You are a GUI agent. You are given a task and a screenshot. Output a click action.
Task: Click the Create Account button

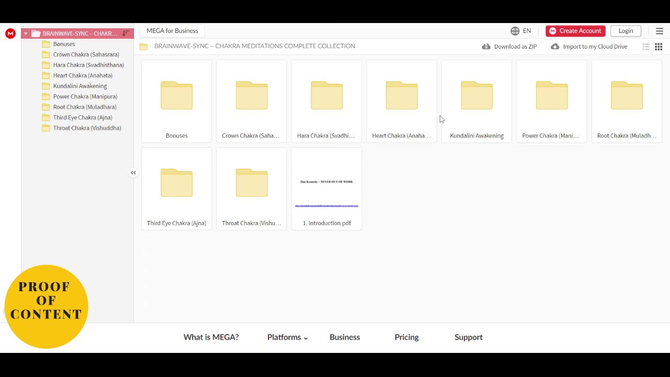coord(575,31)
